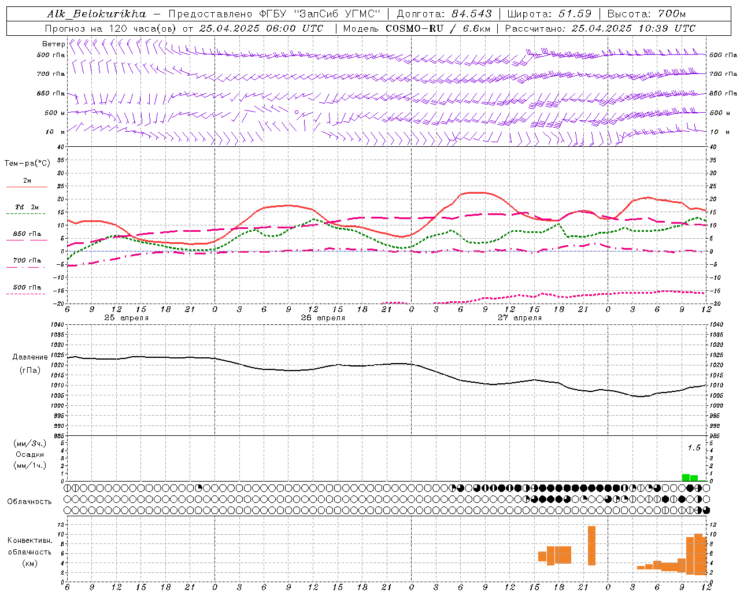Click the '850 гПа' temperature legend entry
This screenshot has height=592, width=740.
tap(27, 234)
